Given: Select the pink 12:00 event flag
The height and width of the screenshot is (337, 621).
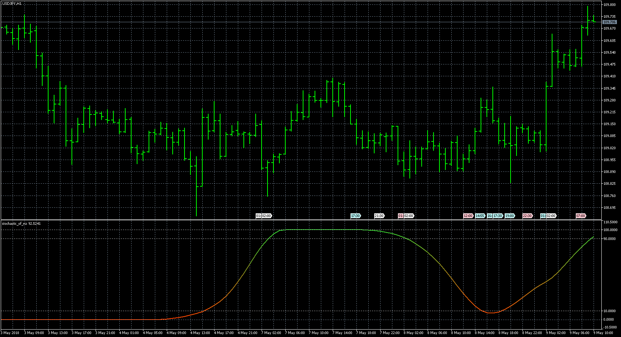Looking at the screenshot, I should (468, 216).
